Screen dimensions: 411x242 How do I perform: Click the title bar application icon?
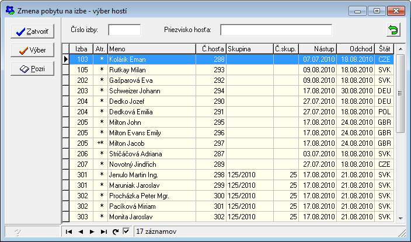click(x=10, y=10)
